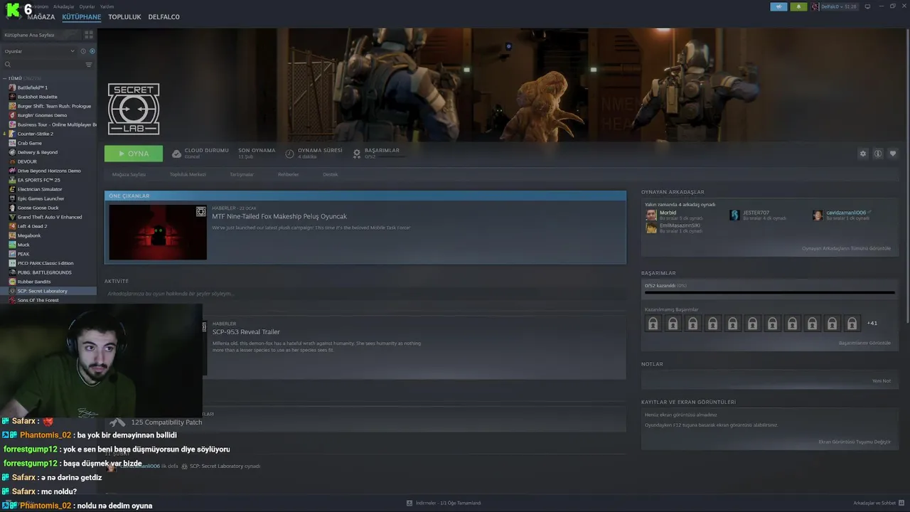Sort by recent activity clock icon

(83, 51)
